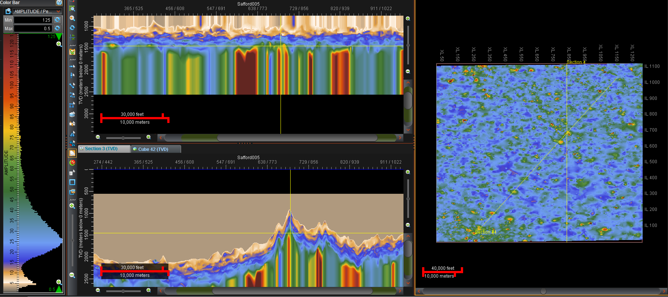668x297 pixels.
Task: Click the orange box selection tool
Action: click(72, 124)
